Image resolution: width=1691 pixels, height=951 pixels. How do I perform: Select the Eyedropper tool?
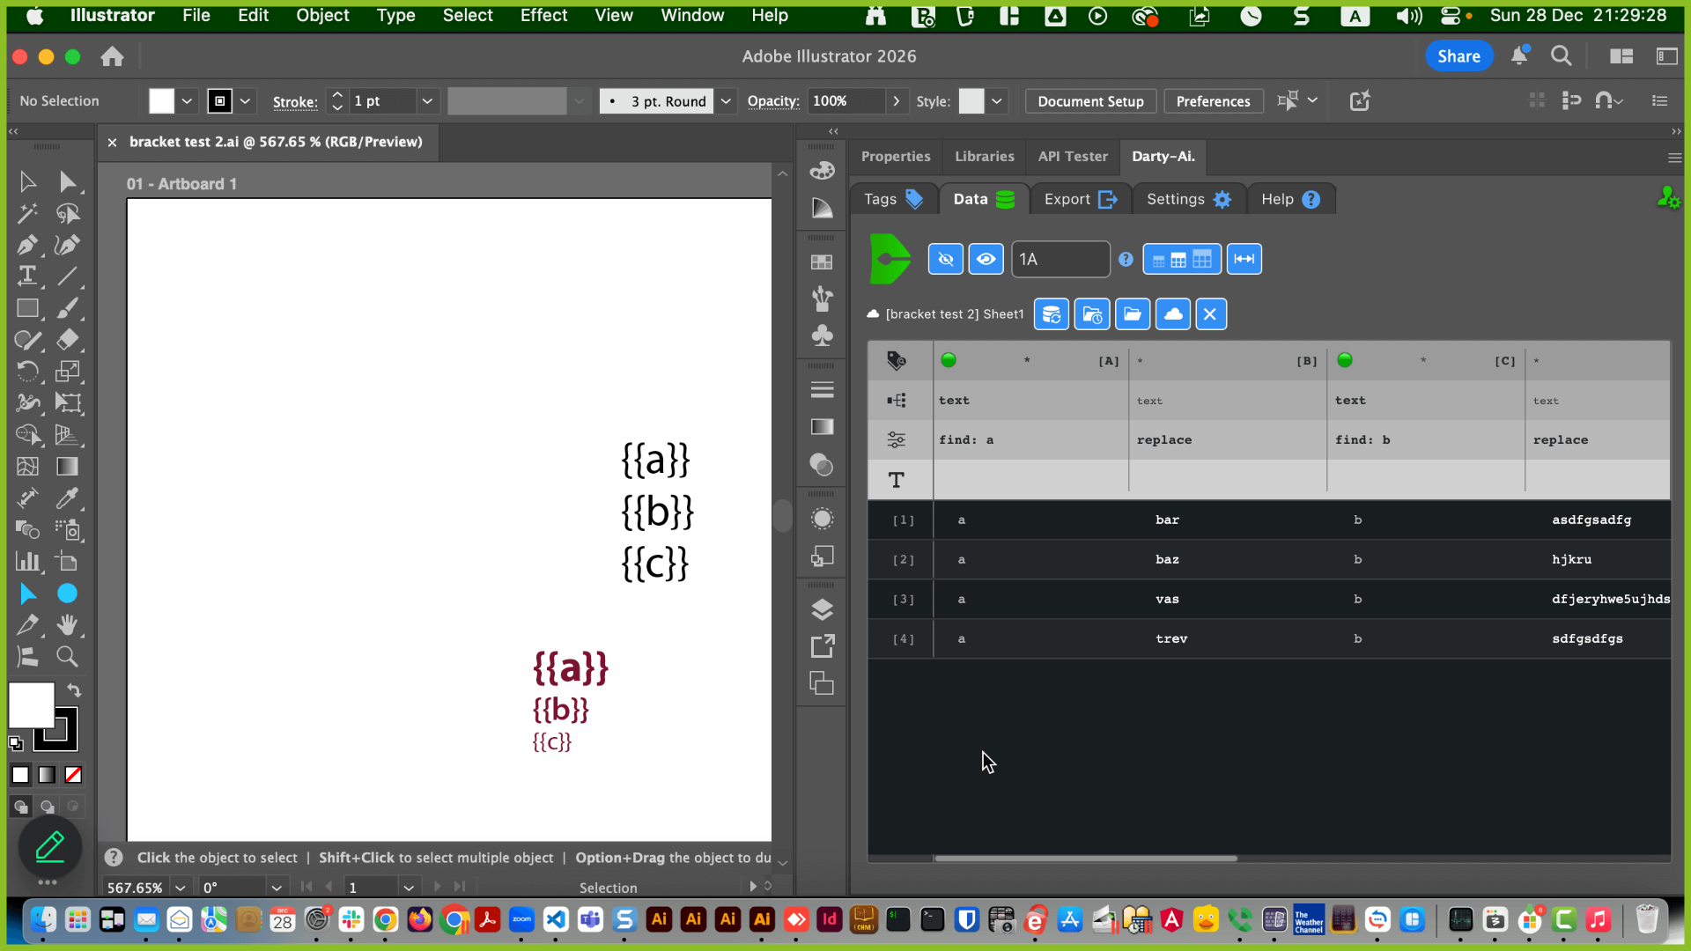pos(67,498)
